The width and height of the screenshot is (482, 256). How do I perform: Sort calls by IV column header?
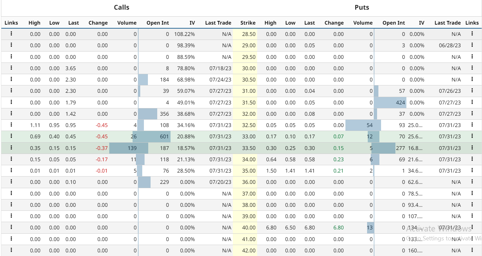192,23
